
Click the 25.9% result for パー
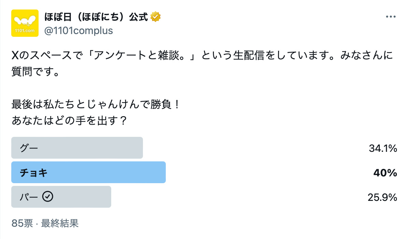[x=383, y=197]
